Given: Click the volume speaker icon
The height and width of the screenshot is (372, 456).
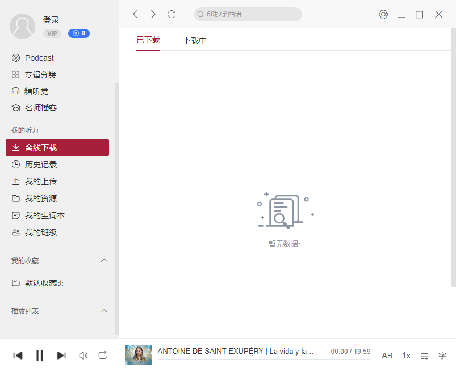Looking at the screenshot, I should [x=83, y=356].
